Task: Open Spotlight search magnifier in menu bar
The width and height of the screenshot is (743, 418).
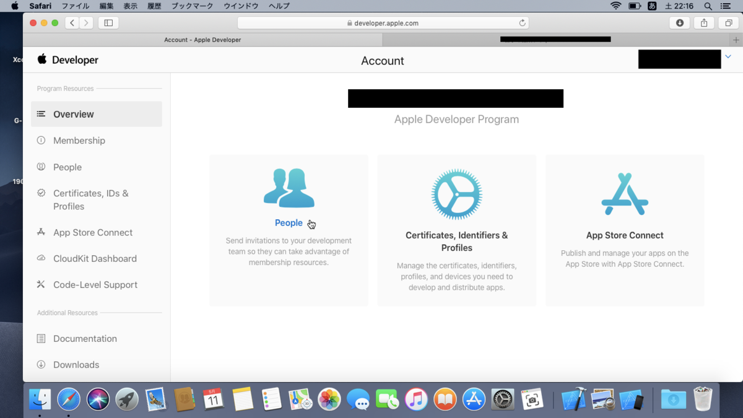Action: [708, 6]
